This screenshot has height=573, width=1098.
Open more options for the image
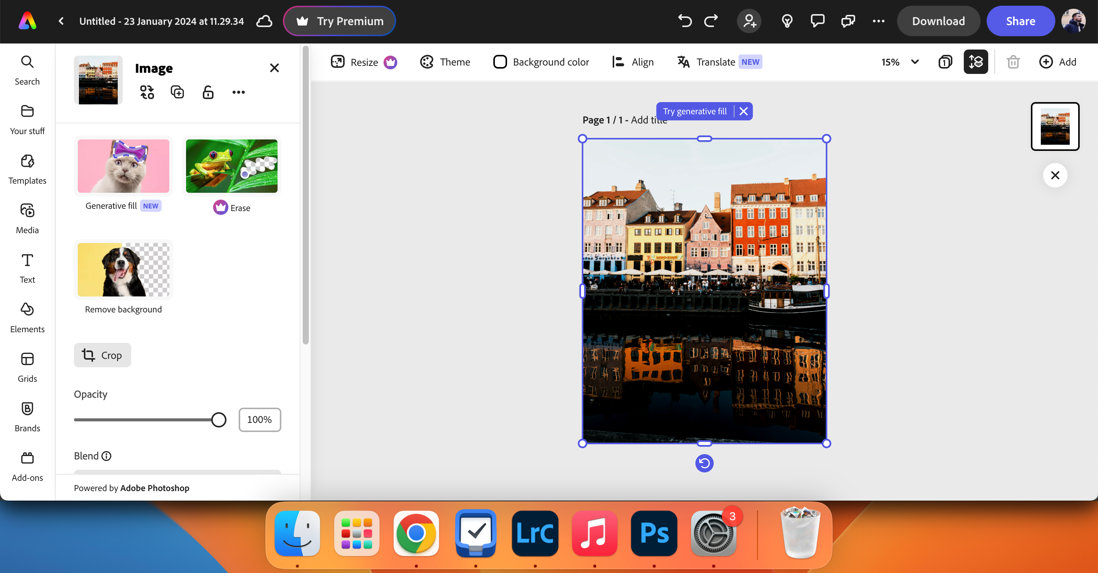239,91
